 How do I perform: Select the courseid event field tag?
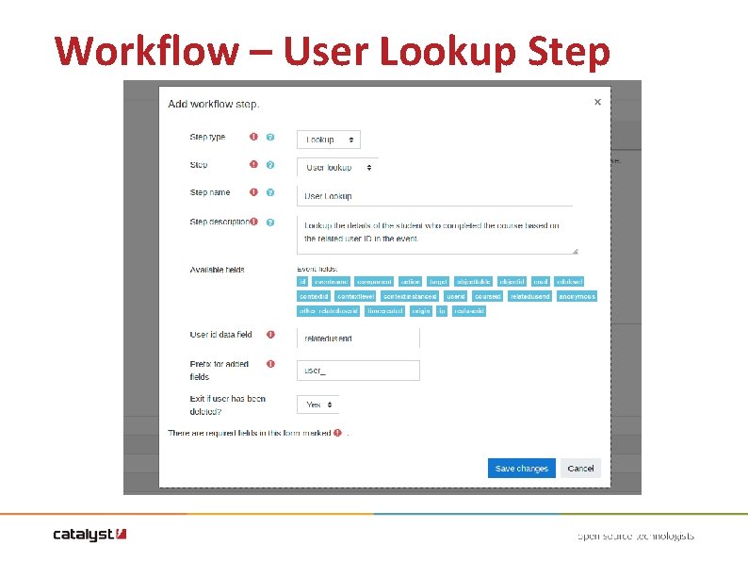point(488,296)
